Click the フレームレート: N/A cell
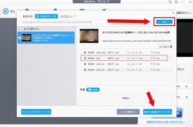 point(135,58)
